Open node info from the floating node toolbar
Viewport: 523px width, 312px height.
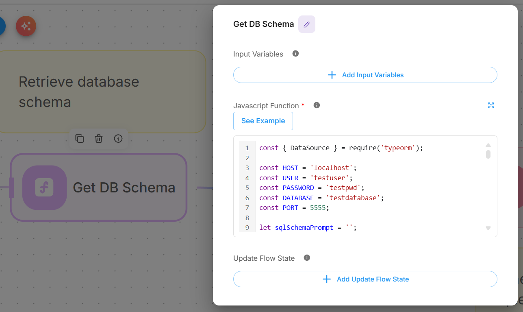pos(118,139)
